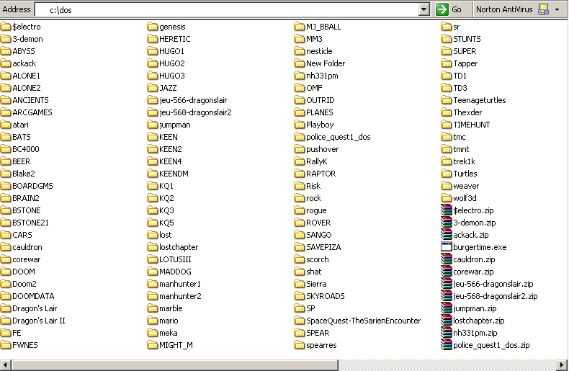This screenshot has width=569, height=371.
Task: Select the corewar.zip archive icon
Action: 447,272
